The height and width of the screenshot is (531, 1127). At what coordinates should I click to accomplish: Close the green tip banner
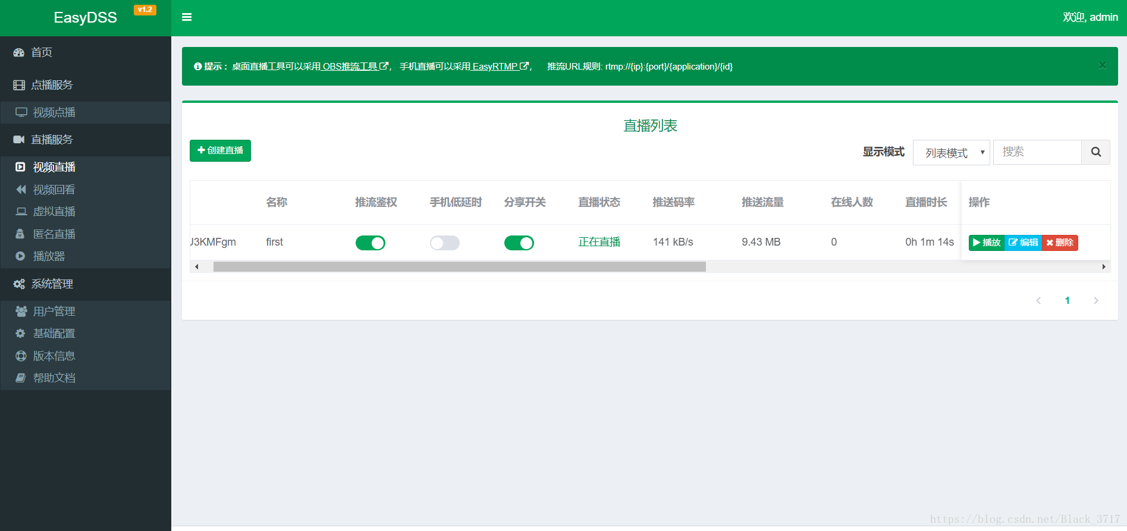1102,65
